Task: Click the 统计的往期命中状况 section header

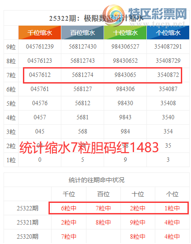Action: tap(97, 180)
